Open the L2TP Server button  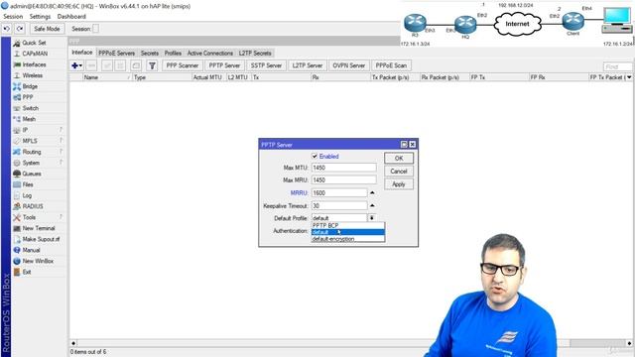coord(308,65)
